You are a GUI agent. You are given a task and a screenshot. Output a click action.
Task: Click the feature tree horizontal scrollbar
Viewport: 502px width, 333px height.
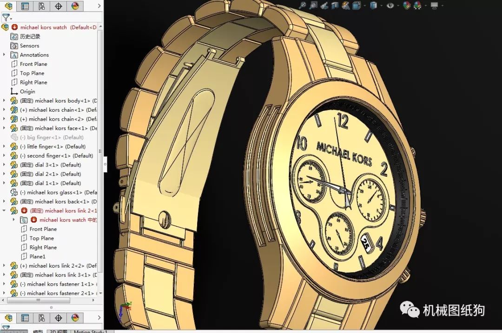39,301
